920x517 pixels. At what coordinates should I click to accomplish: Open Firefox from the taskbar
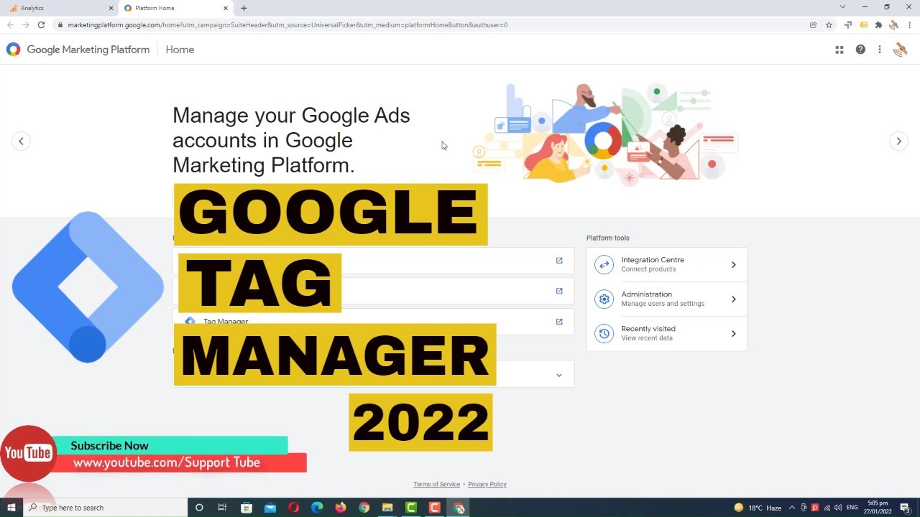341,508
